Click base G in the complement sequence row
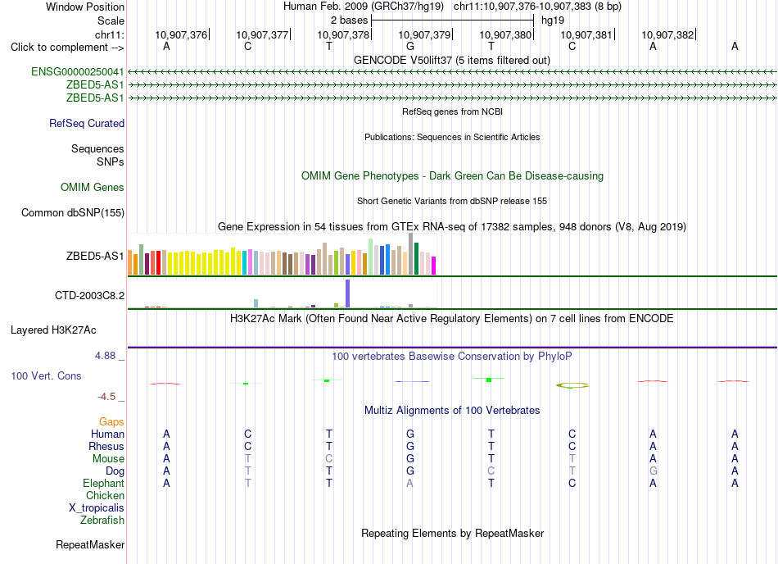Image resolution: width=778 pixels, height=564 pixels. (x=409, y=46)
